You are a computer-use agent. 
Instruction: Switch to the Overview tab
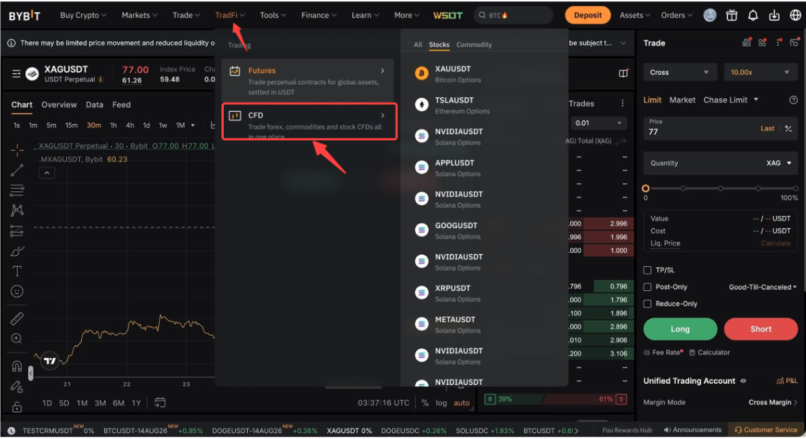click(59, 105)
